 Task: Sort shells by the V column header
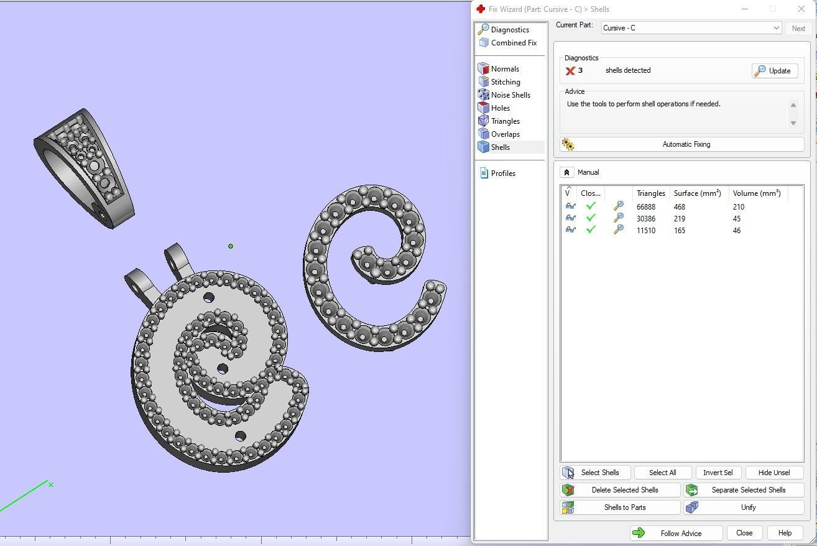(568, 193)
